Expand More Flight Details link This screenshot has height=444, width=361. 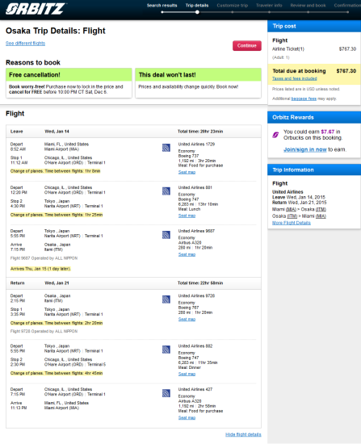coord(292,223)
